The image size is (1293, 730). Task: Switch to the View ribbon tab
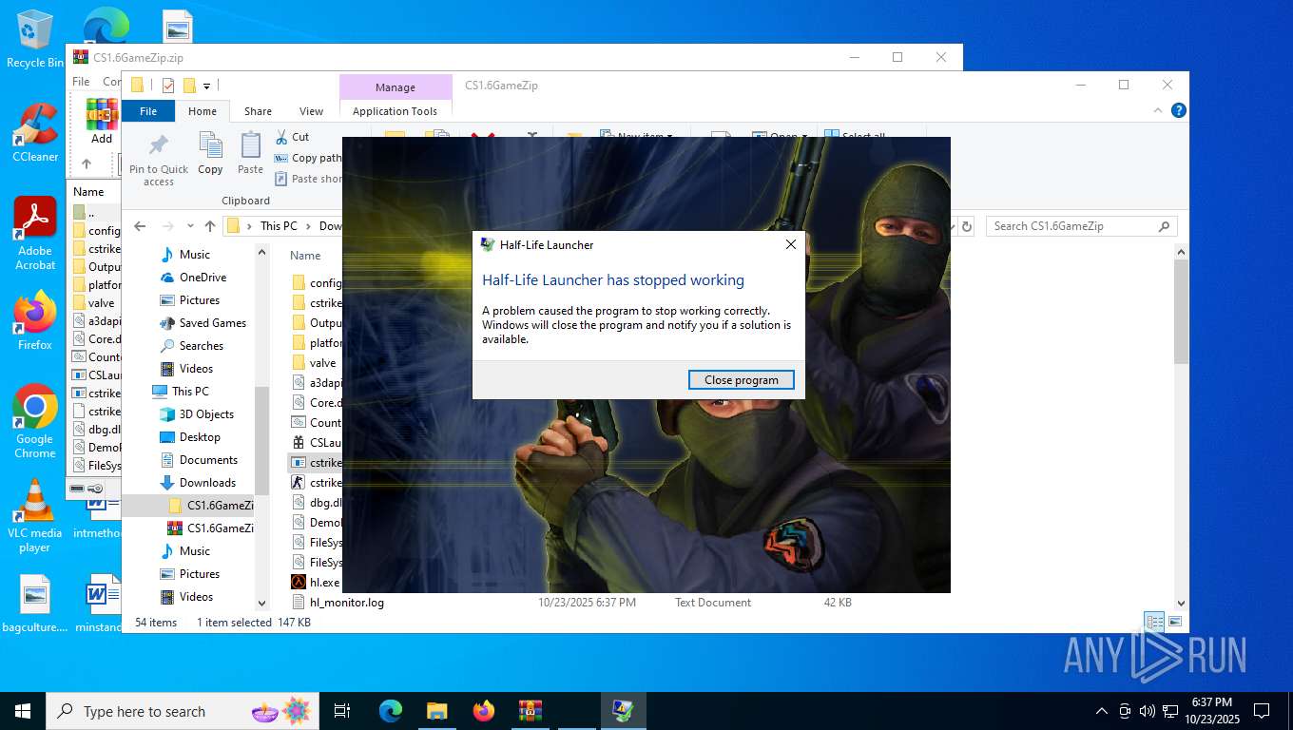pyautogui.click(x=311, y=111)
